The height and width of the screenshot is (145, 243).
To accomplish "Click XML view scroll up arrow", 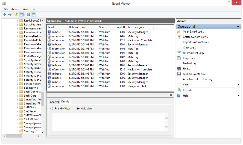I will click(166, 118).
